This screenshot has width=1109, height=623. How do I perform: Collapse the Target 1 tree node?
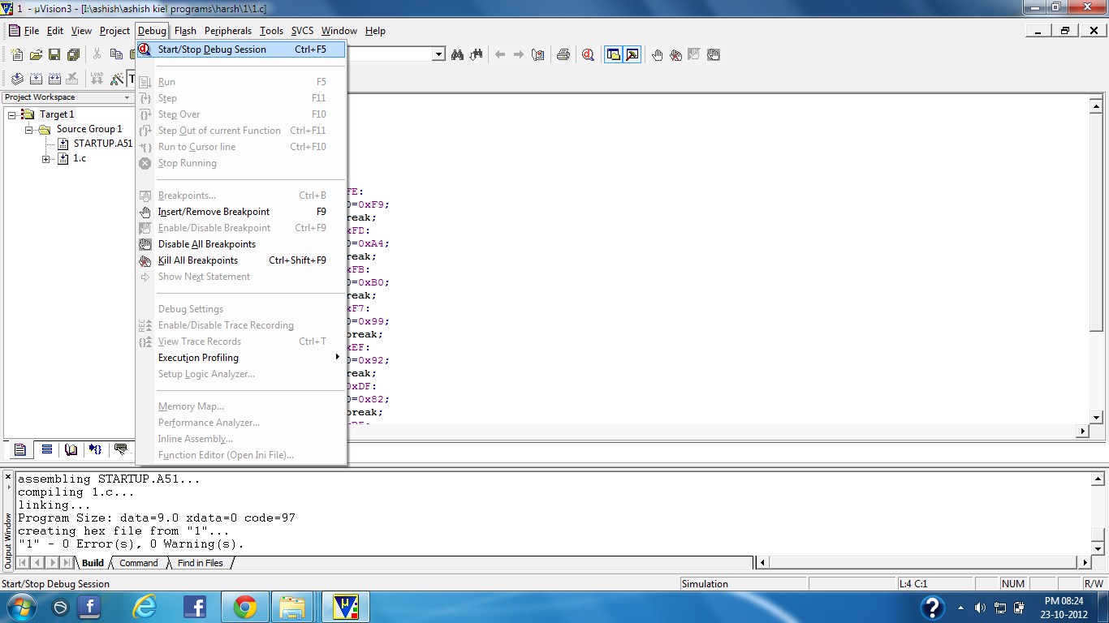[12, 114]
